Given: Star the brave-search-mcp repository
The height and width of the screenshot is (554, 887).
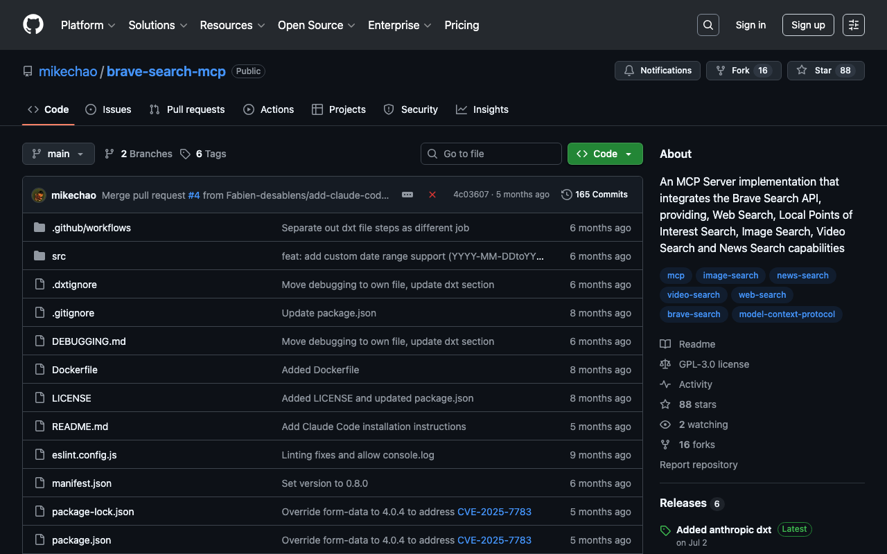Looking at the screenshot, I should tap(825, 71).
